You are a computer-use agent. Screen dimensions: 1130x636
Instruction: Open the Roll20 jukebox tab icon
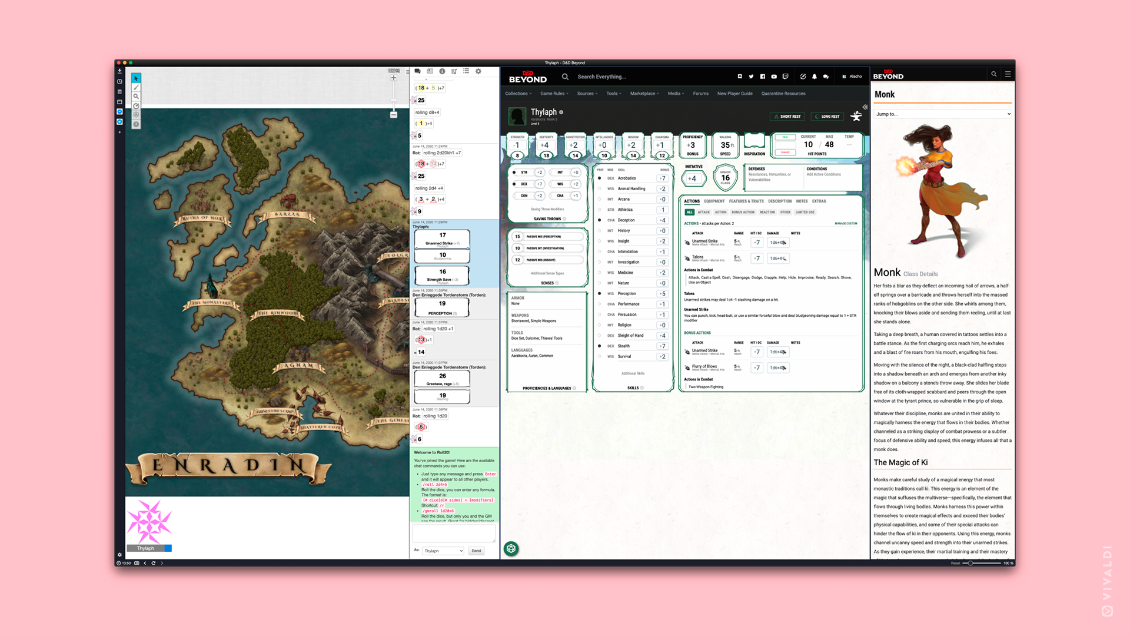[x=454, y=71]
